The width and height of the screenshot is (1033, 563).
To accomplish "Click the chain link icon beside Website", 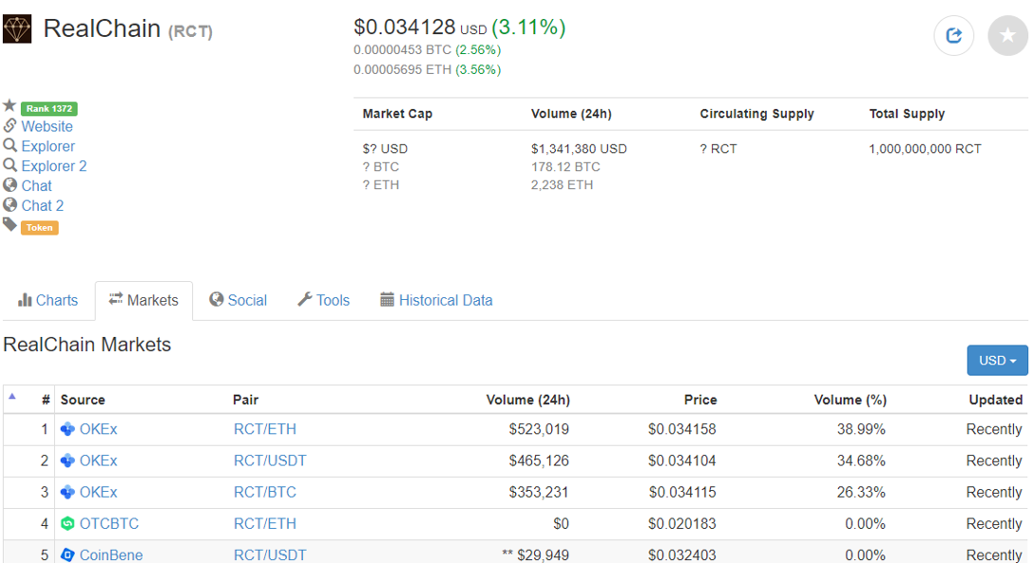I will [10, 125].
